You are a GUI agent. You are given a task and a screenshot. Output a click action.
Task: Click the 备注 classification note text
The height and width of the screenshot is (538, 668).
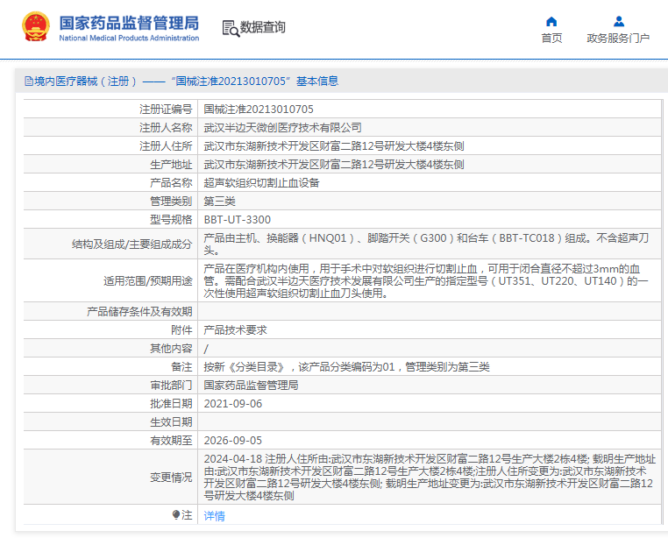[x=346, y=367]
